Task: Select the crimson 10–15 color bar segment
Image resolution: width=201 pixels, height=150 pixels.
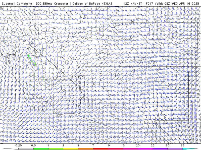Action: pyautogui.click(x=115, y=149)
